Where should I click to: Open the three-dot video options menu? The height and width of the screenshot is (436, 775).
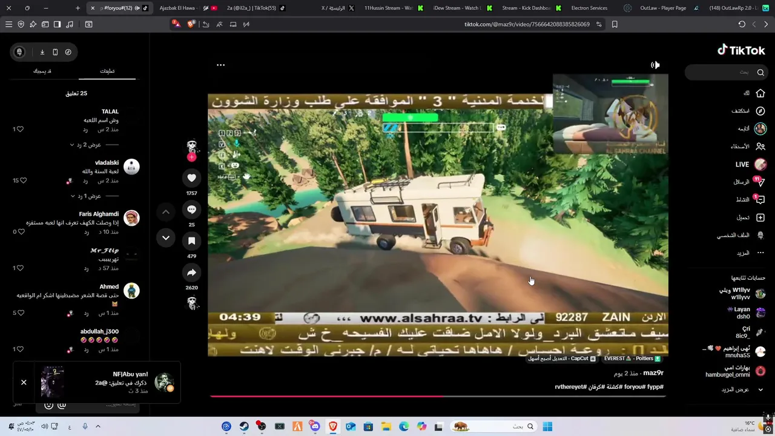[220, 65]
